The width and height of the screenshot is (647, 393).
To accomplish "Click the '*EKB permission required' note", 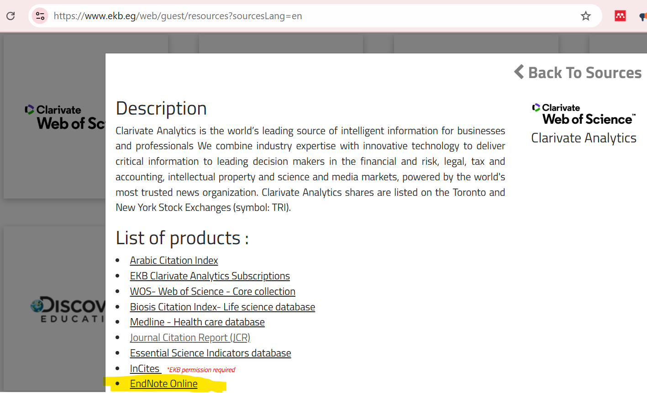I will coord(201,370).
